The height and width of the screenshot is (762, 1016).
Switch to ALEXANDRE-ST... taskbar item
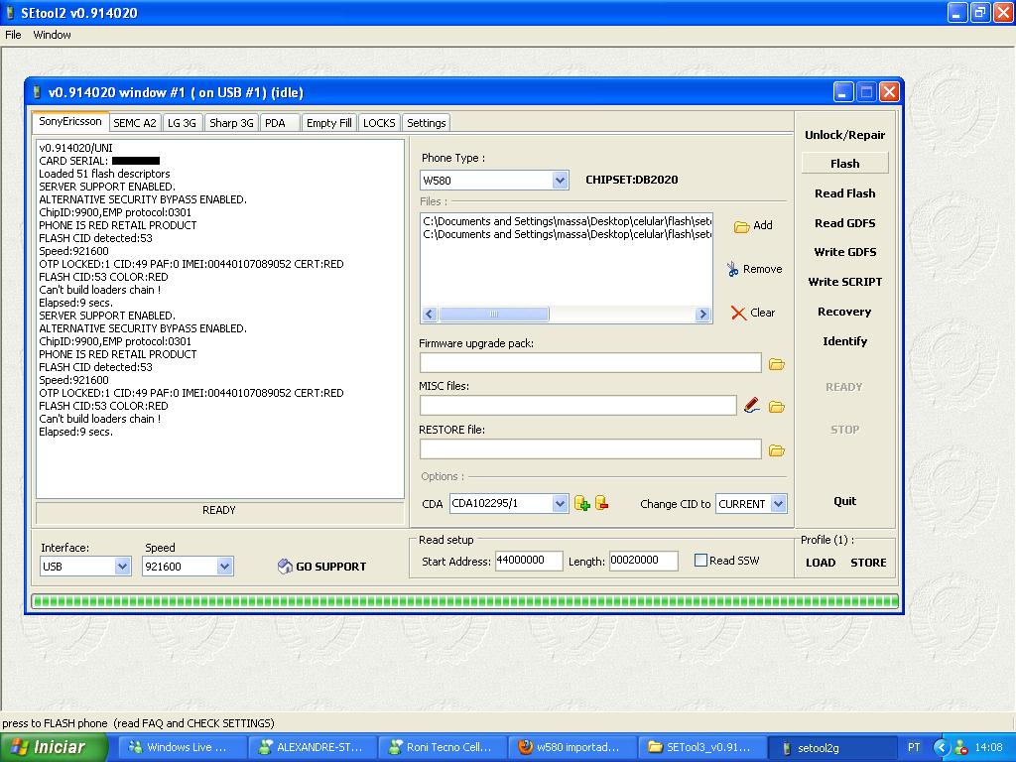[313, 747]
